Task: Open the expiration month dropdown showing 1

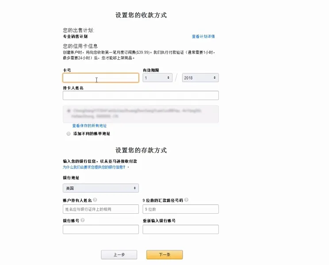Action: (x=157, y=78)
